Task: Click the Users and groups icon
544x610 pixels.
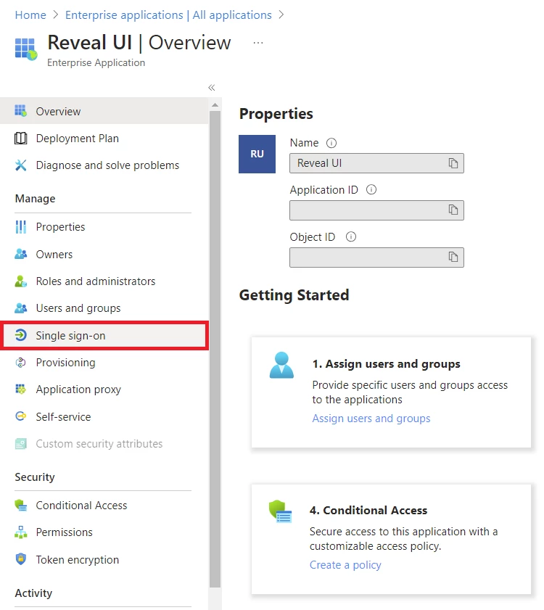Action: tap(20, 308)
